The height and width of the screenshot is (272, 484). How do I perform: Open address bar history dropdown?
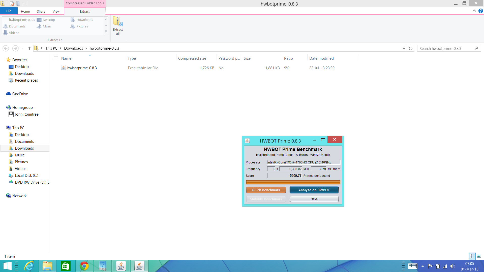404,48
